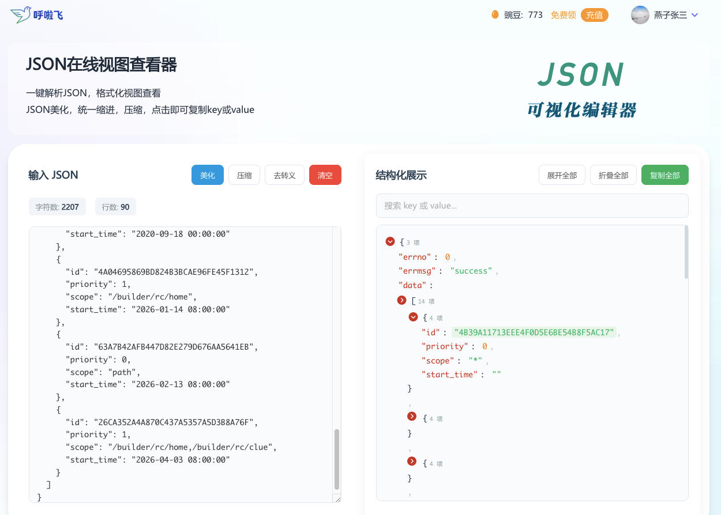
Task: Collapse the root object red chevron
Action: coord(390,242)
